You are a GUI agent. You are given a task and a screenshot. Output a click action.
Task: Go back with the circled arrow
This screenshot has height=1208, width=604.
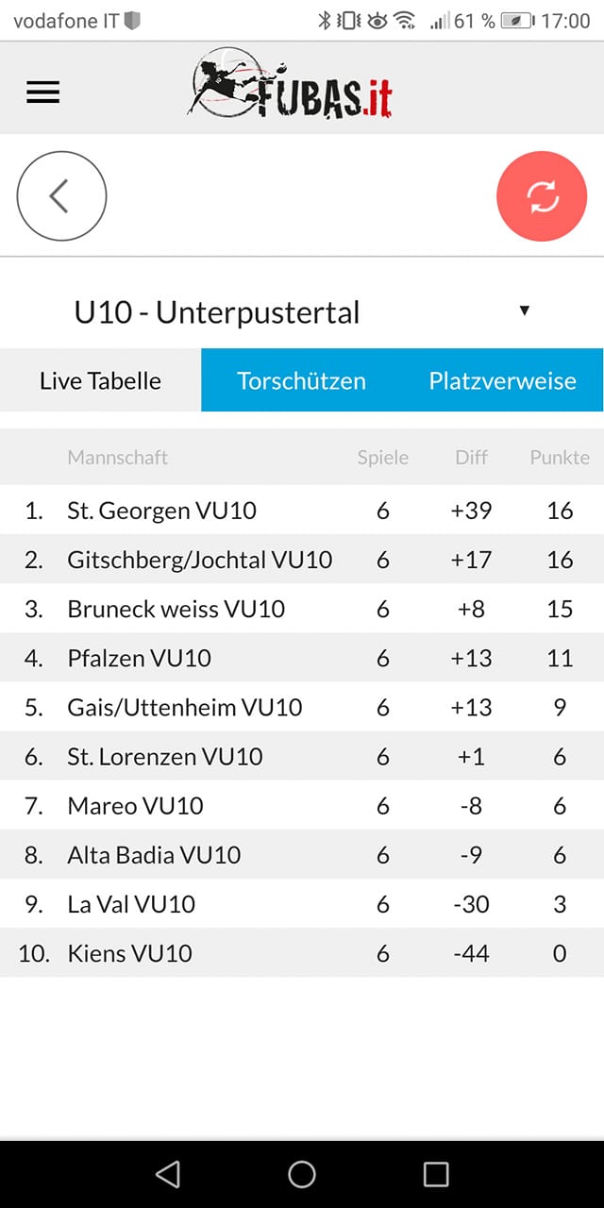[x=61, y=196]
